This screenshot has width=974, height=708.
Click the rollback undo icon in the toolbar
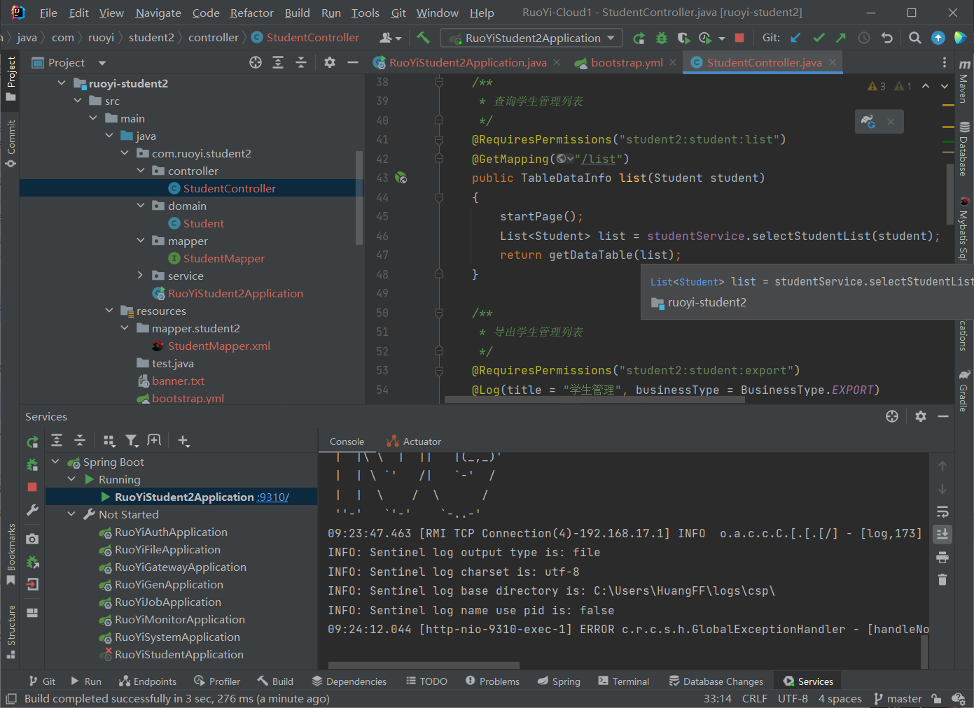(x=887, y=38)
